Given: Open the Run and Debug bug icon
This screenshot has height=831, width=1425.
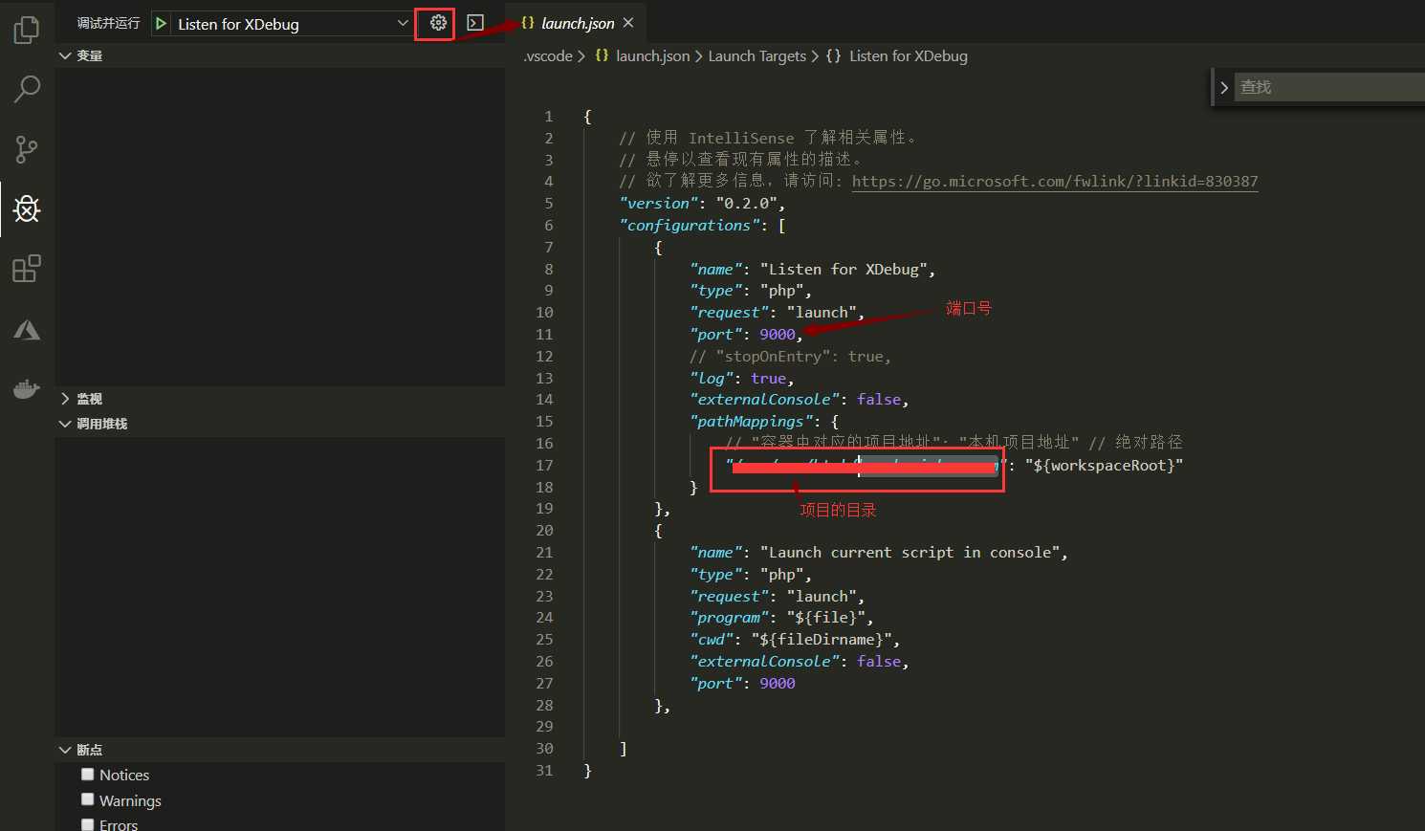Looking at the screenshot, I should (x=27, y=208).
